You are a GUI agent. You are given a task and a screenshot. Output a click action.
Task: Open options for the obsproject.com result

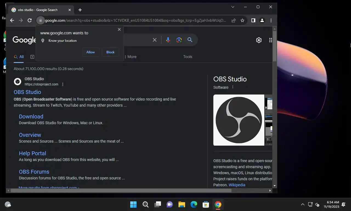point(63,84)
